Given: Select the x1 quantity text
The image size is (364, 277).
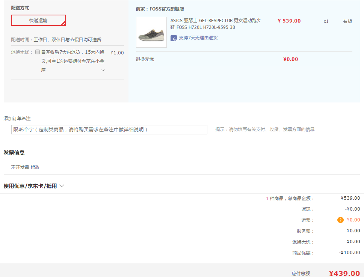Looking at the screenshot, I should coord(326,21).
